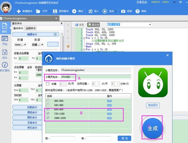Open the 抓抓 screenshot capture tool
Viewport: 188px width, 143px height.
click(x=127, y=11)
